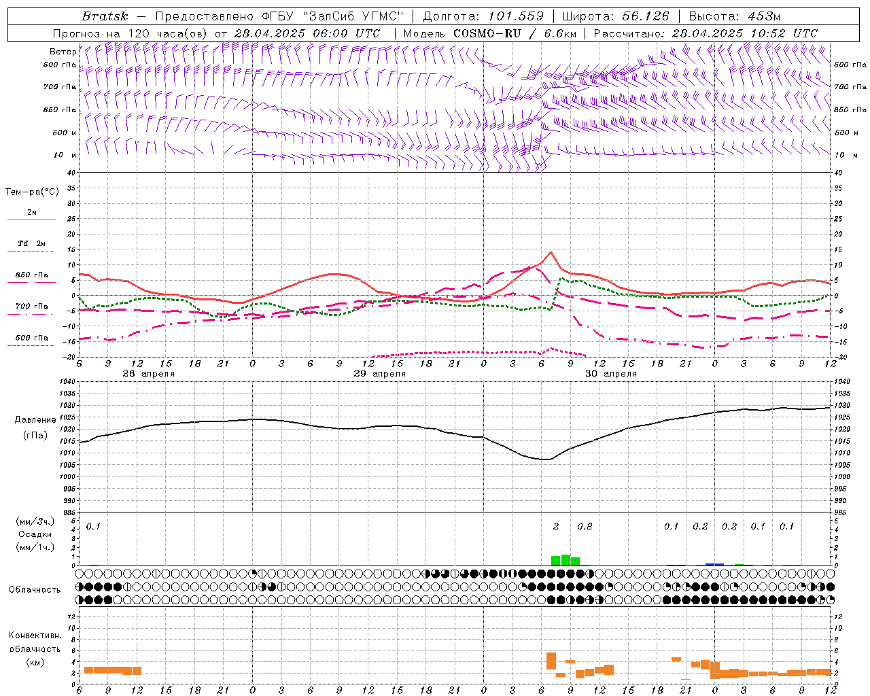Click the "Прогноз на 120 часа(ов)" text
This screenshot has height=696, width=870.
(x=130, y=33)
